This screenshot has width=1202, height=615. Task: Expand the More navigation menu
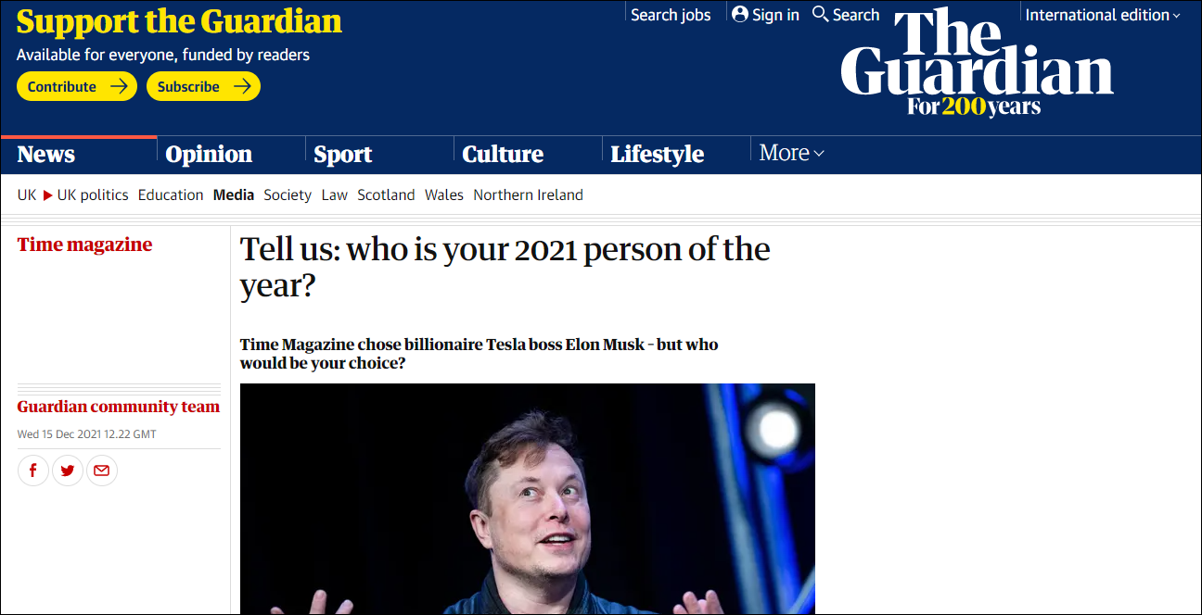click(x=791, y=154)
